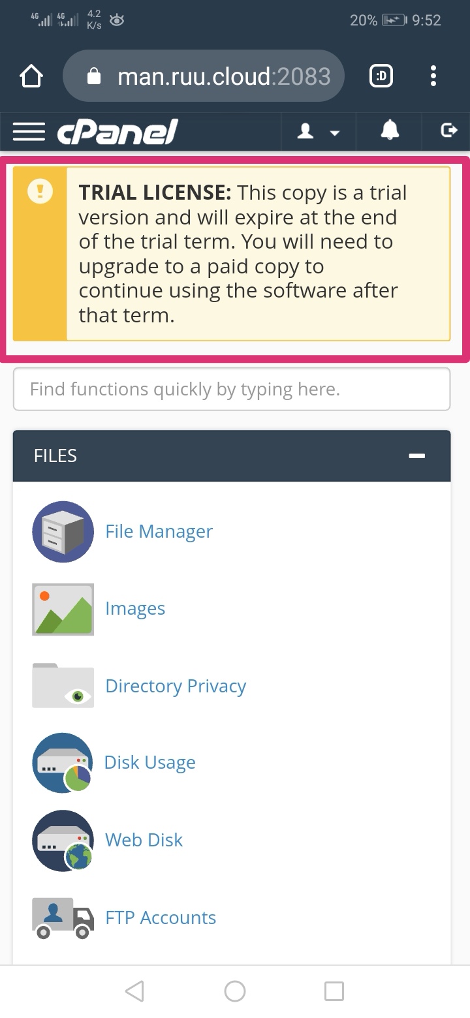Tap the browser home icon
The height and width of the screenshot is (1018, 470).
(x=31, y=77)
